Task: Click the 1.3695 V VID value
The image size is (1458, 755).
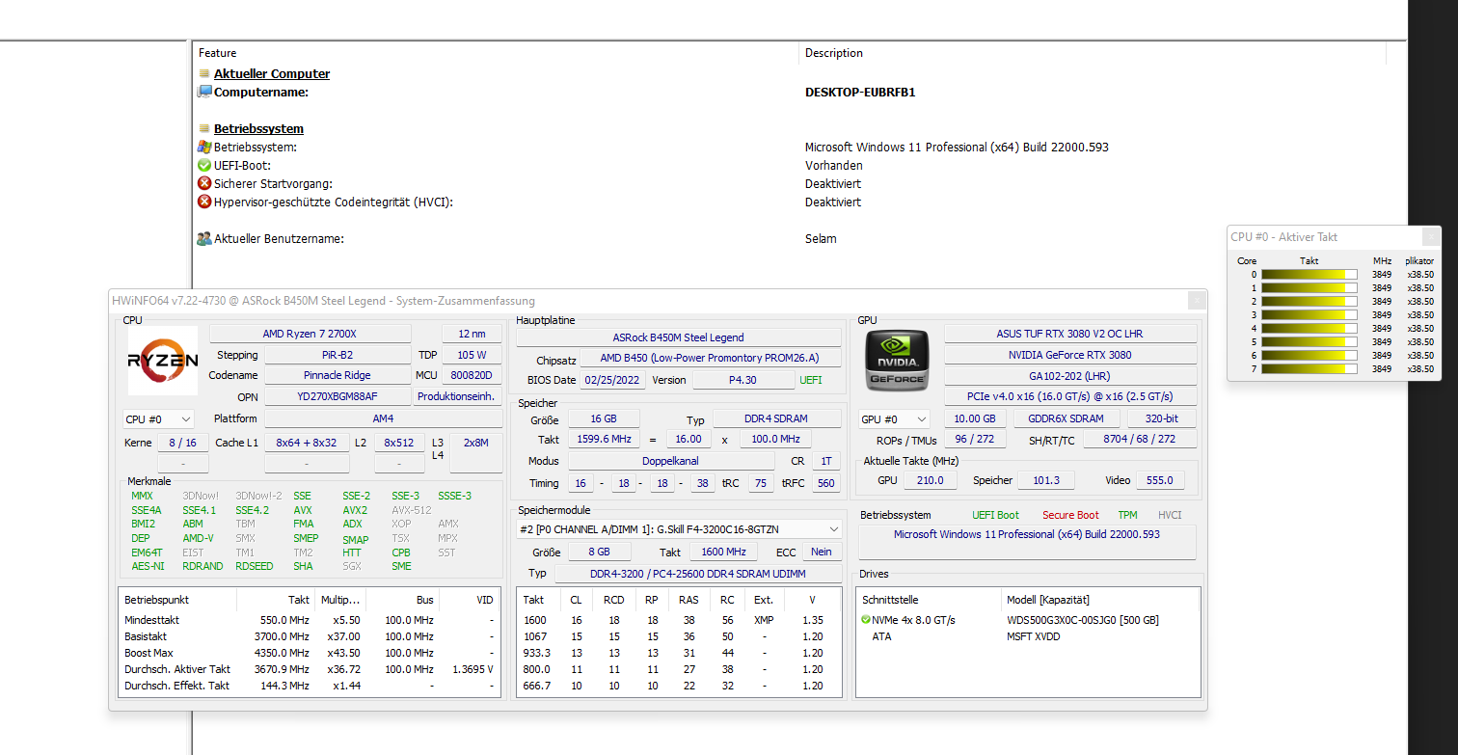Action: 472,669
